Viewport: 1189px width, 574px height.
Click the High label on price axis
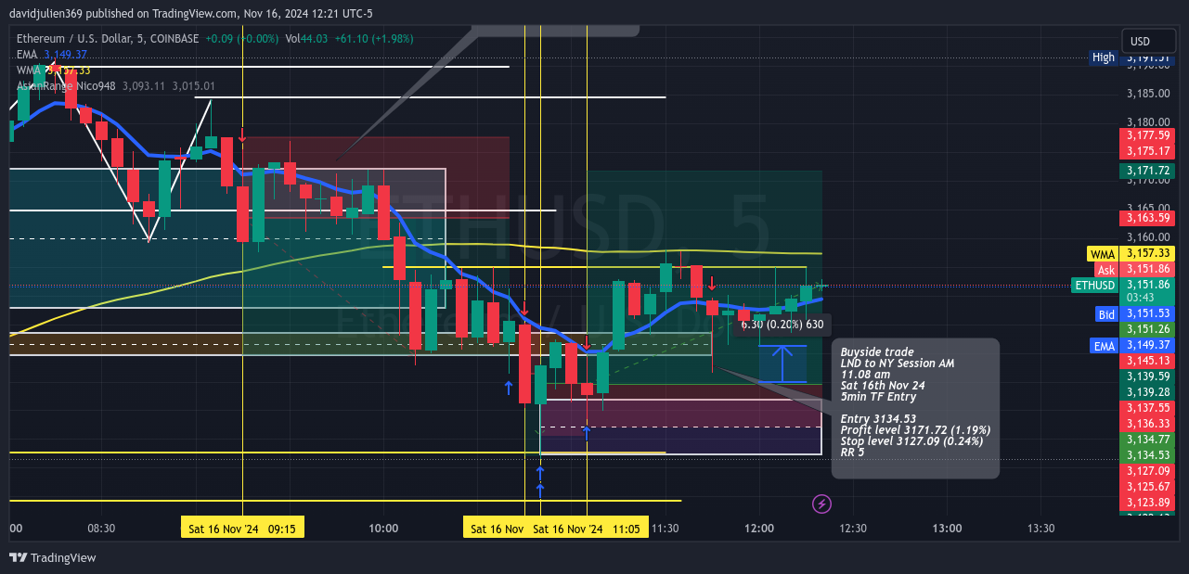point(1104,57)
